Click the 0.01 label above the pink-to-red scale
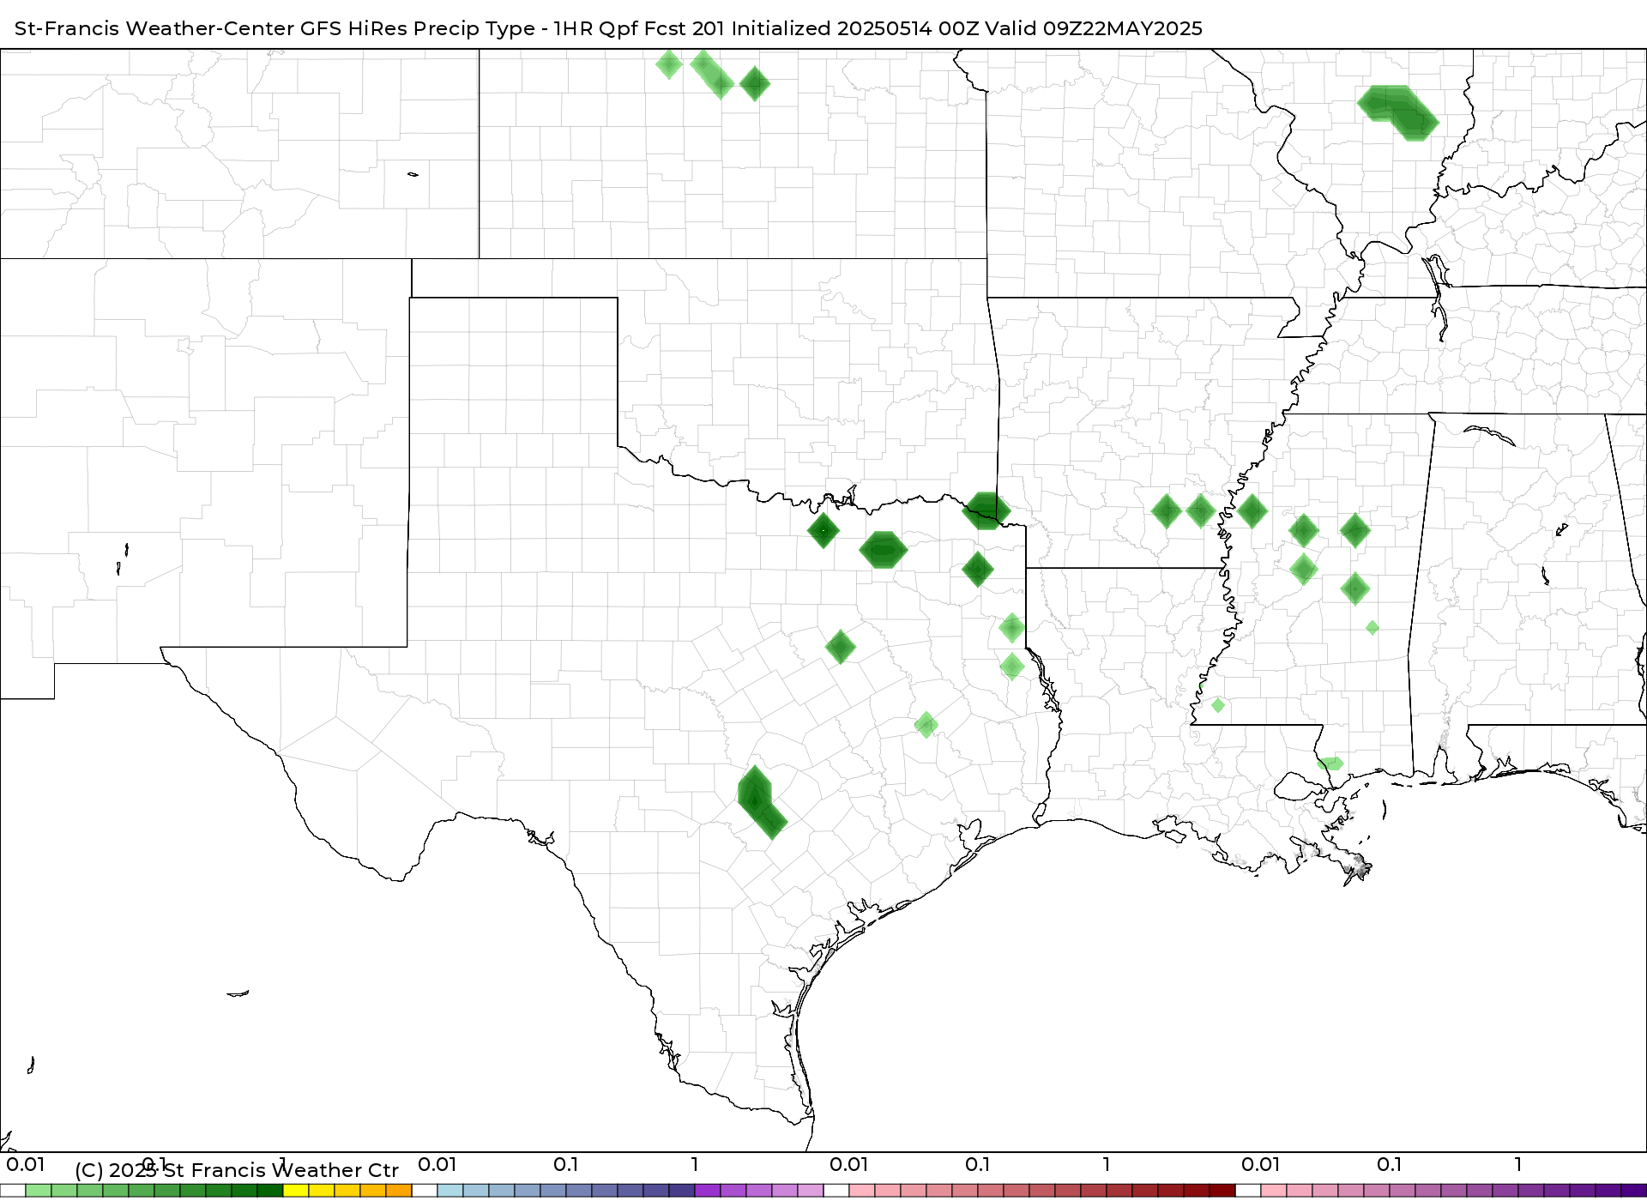The width and height of the screenshot is (1647, 1201). click(849, 1164)
